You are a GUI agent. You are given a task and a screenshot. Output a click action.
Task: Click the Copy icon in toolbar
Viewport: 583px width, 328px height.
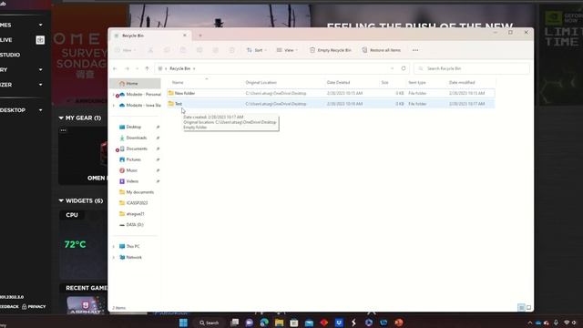pyautogui.click(x=167, y=50)
